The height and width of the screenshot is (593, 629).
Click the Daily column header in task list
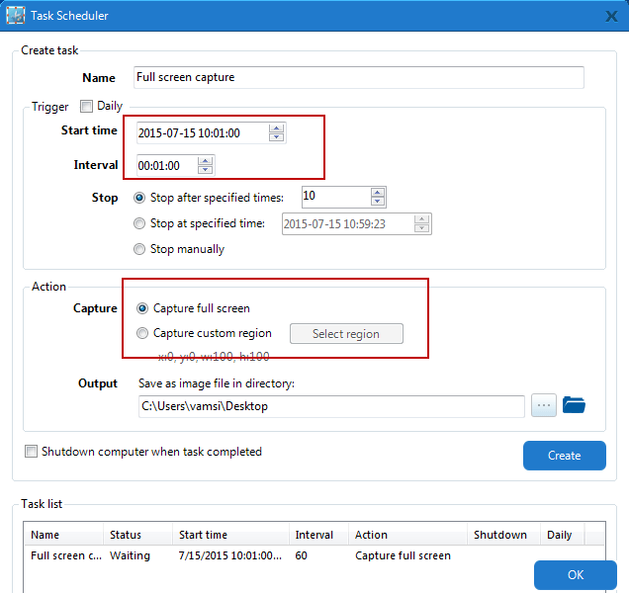(x=562, y=535)
